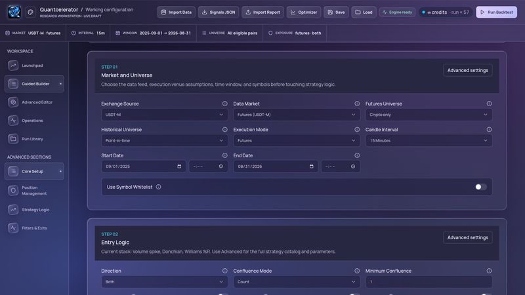Click the Position Management shield icon
Viewport: 525px width, 295px height.
(13, 190)
